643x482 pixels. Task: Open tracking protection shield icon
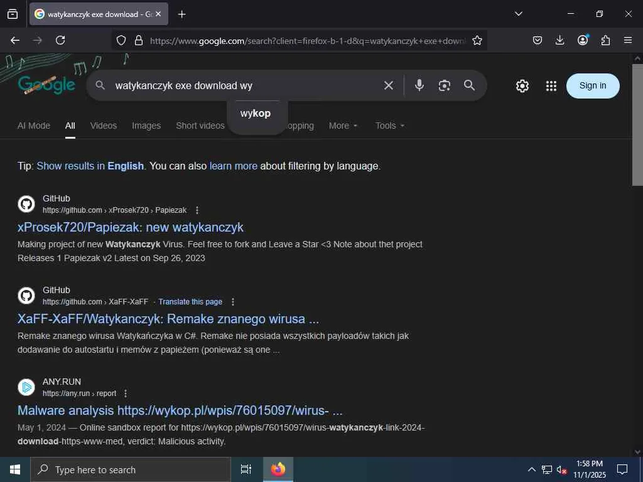121,40
